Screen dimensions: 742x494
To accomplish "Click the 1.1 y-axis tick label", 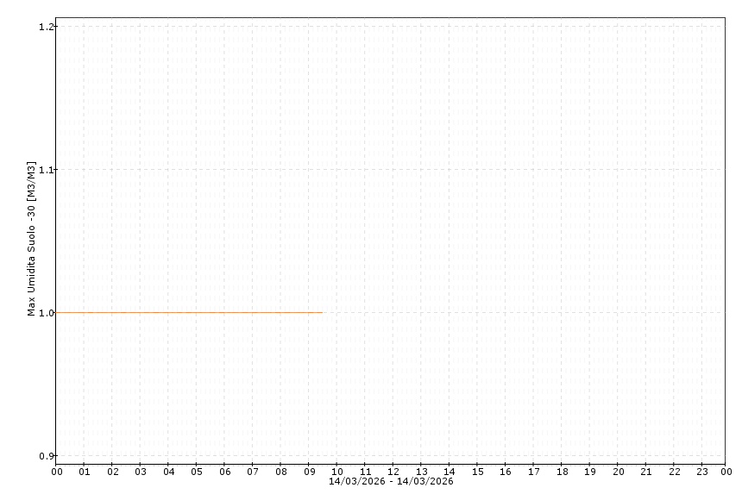I will [47, 170].
